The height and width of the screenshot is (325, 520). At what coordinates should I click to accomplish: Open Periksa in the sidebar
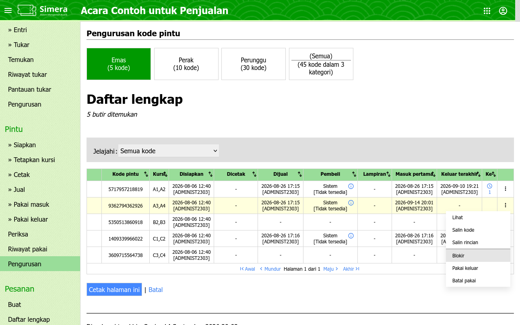click(x=40, y=234)
